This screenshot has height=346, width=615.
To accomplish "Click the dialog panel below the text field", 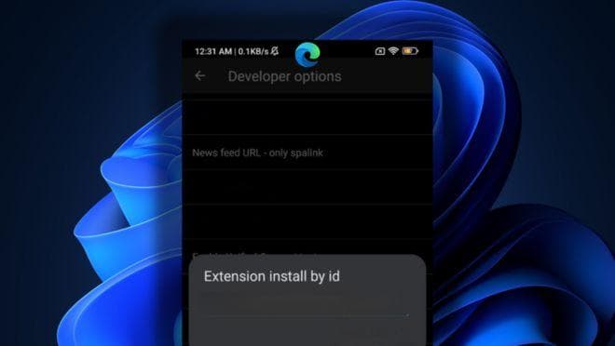I will 307,332.
